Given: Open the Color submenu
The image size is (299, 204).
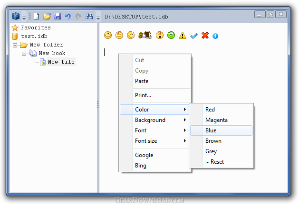Looking at the screenshot, I should tap(154, 110).
